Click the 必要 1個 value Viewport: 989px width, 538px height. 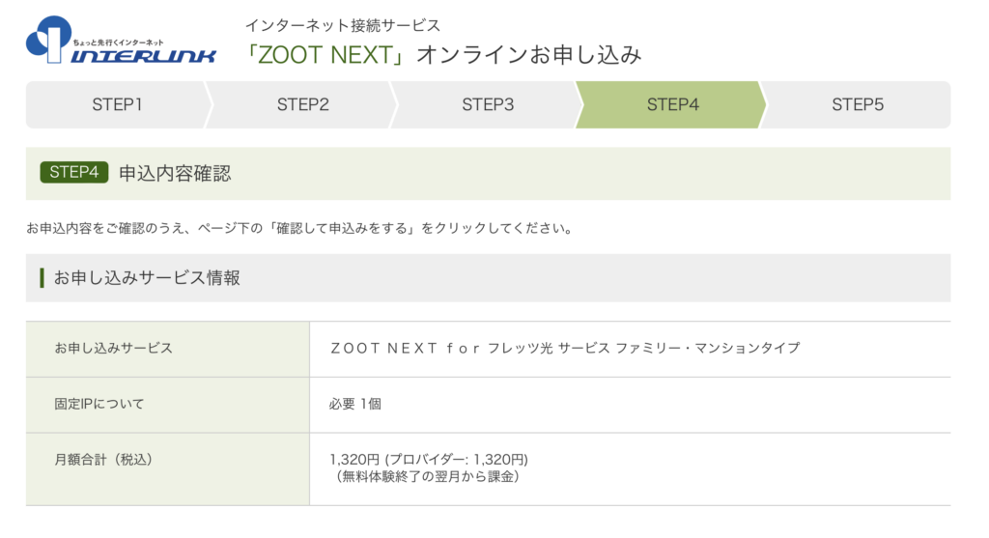[x=355, y=404]
